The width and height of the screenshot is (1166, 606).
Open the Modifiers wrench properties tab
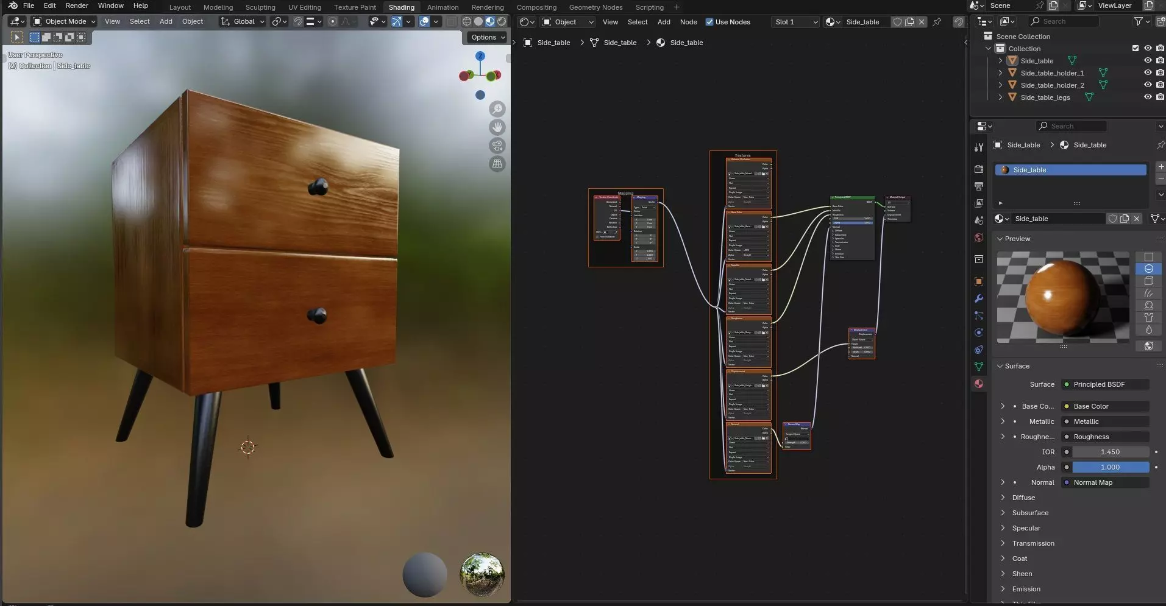pos(979,298)
